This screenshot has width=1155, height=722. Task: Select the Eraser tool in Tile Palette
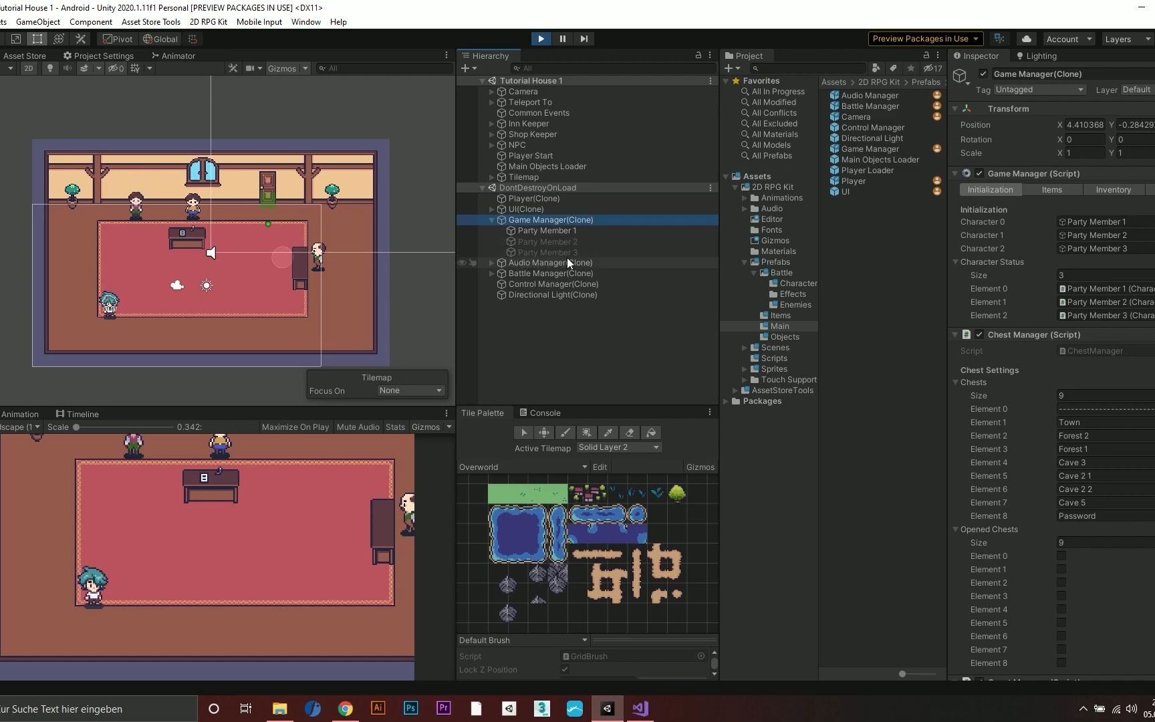(630, 433)
